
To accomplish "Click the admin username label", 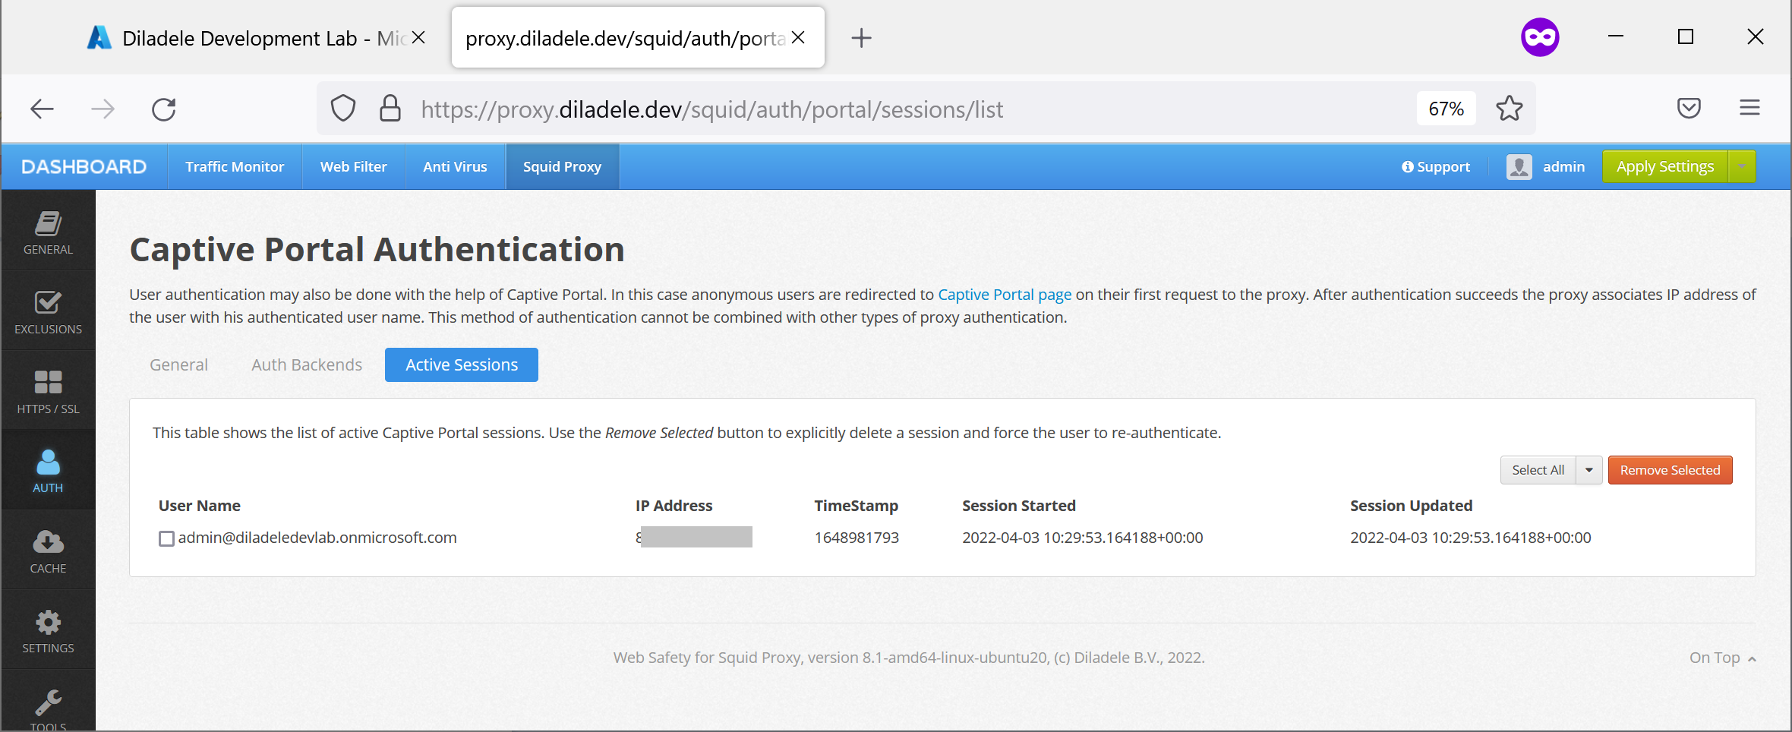I will click(x=1563, y=166).
